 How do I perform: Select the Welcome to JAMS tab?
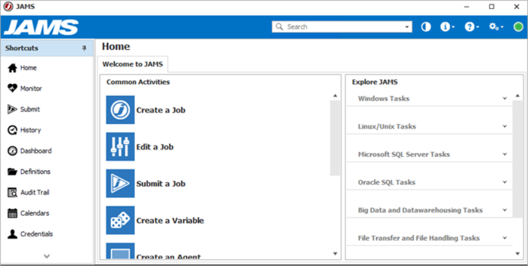point(133,64)
